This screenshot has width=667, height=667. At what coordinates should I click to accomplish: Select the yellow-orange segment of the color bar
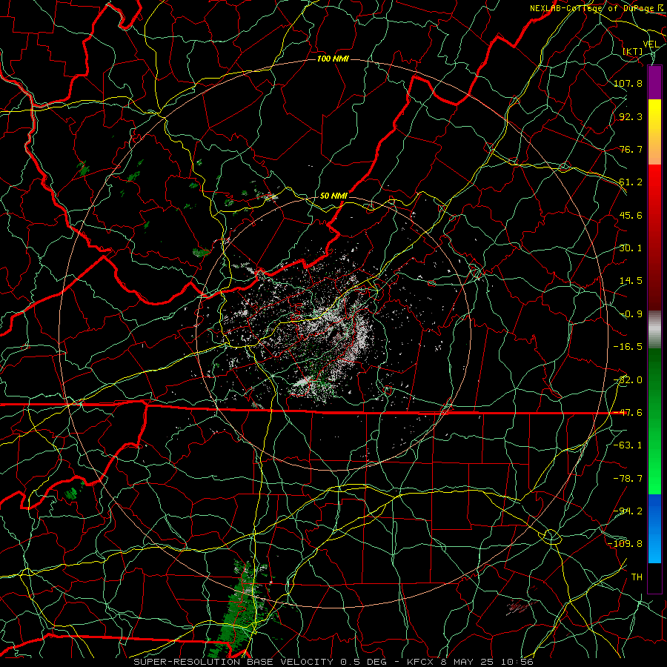point(654,132)
